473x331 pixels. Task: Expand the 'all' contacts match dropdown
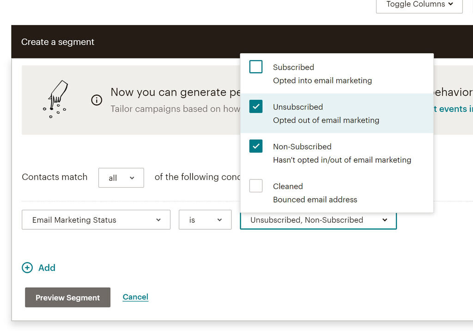[x=121, y=178]
